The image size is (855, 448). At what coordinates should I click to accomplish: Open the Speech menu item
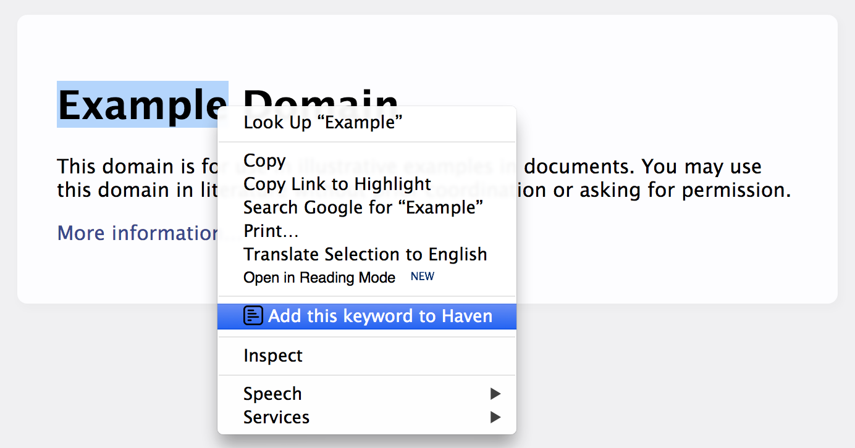[x=272, y=394]
